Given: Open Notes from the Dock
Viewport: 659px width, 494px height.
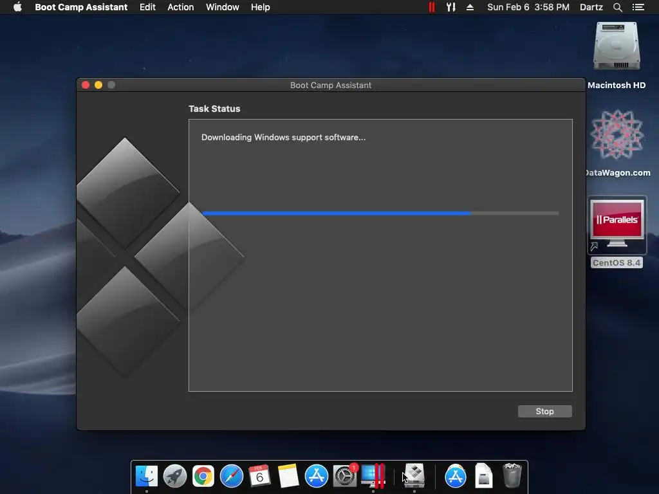Looking at the screenshot, I should [x=288, y=477].
